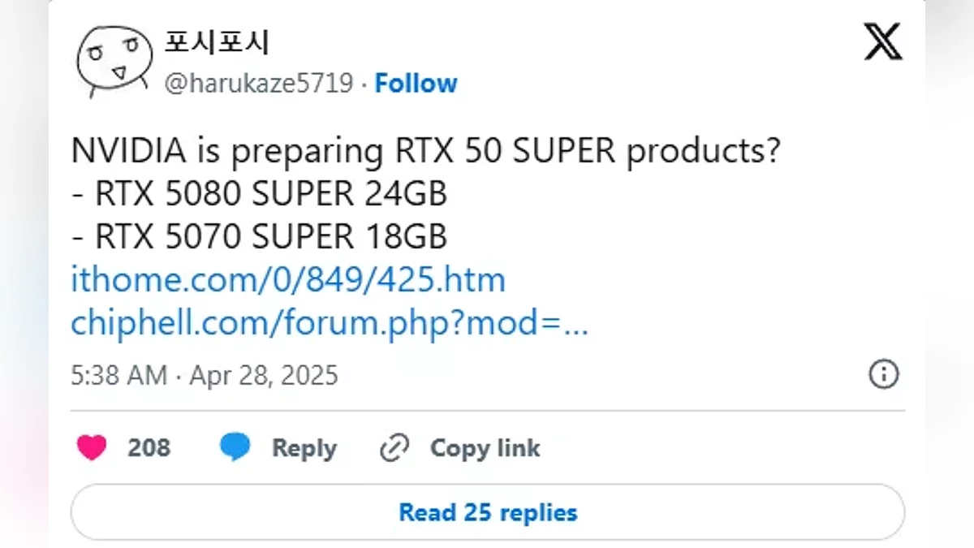Visit the chiphell.com forum link

[329, 323]
